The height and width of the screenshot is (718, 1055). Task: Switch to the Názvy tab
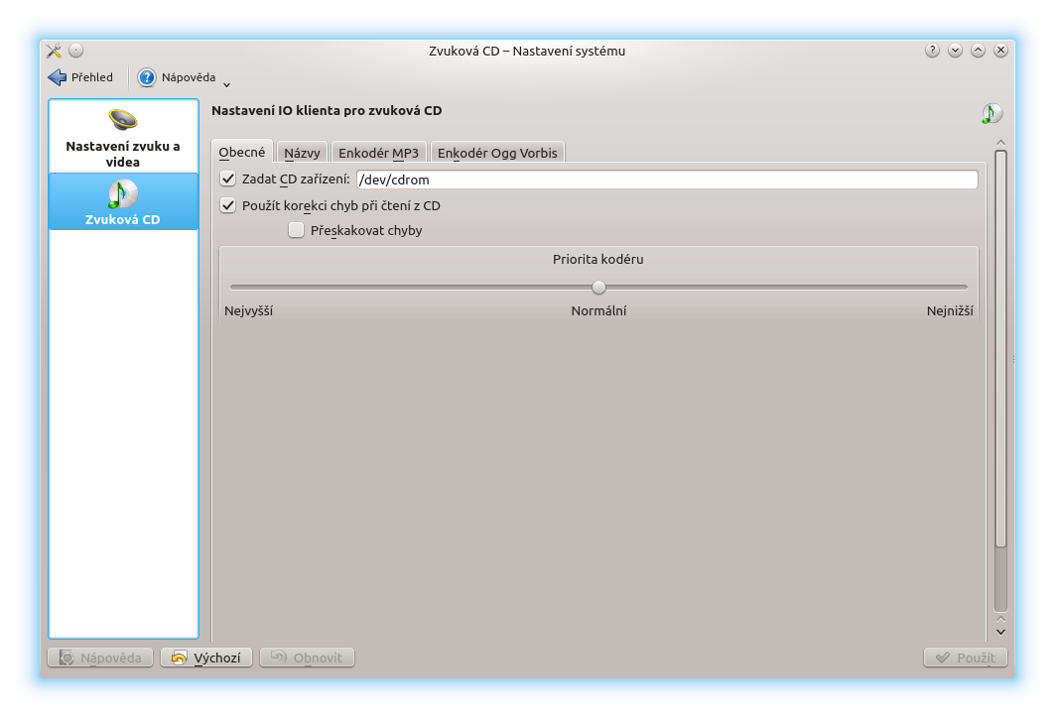pyautogui.click(x=302, y=153)
